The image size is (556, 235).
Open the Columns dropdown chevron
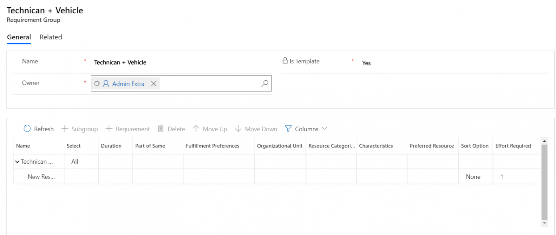coord(324,129)
